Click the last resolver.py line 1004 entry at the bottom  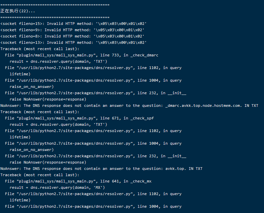coord(93,206)
